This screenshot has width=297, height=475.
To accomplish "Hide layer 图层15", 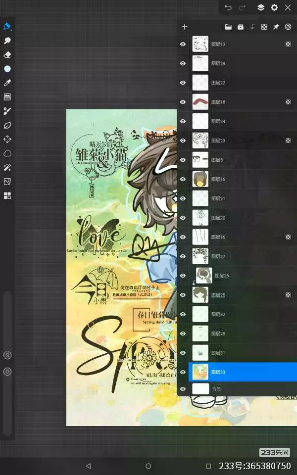I will 183,179.
